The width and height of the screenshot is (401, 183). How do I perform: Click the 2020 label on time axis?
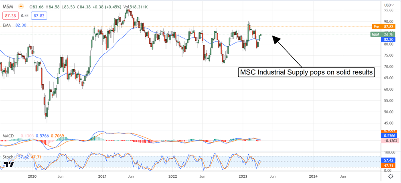[32, 176]
